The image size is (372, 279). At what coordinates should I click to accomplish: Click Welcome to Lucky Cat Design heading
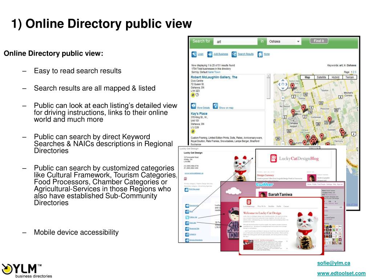[x=262, y=213]
